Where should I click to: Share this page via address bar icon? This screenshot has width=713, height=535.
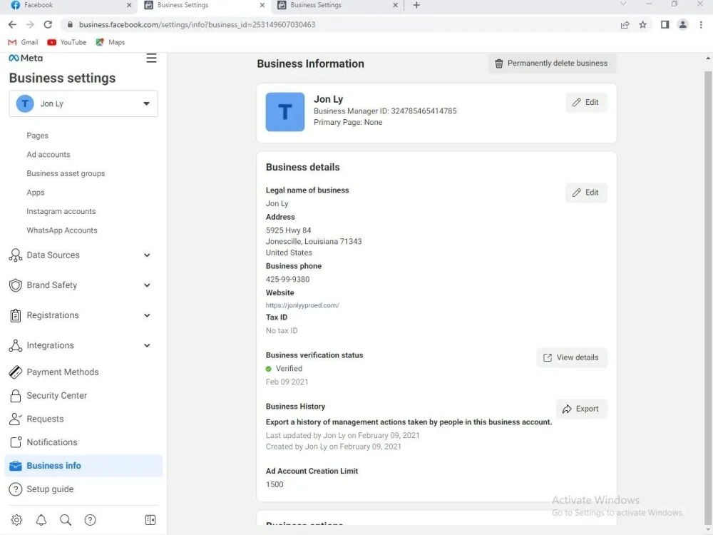coord(625,24)
